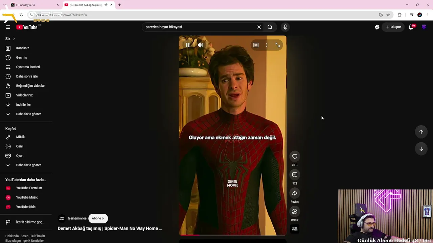Open the YouTube guide hamburger menu
The image size is (433, 243).
(x=8, y=27)
